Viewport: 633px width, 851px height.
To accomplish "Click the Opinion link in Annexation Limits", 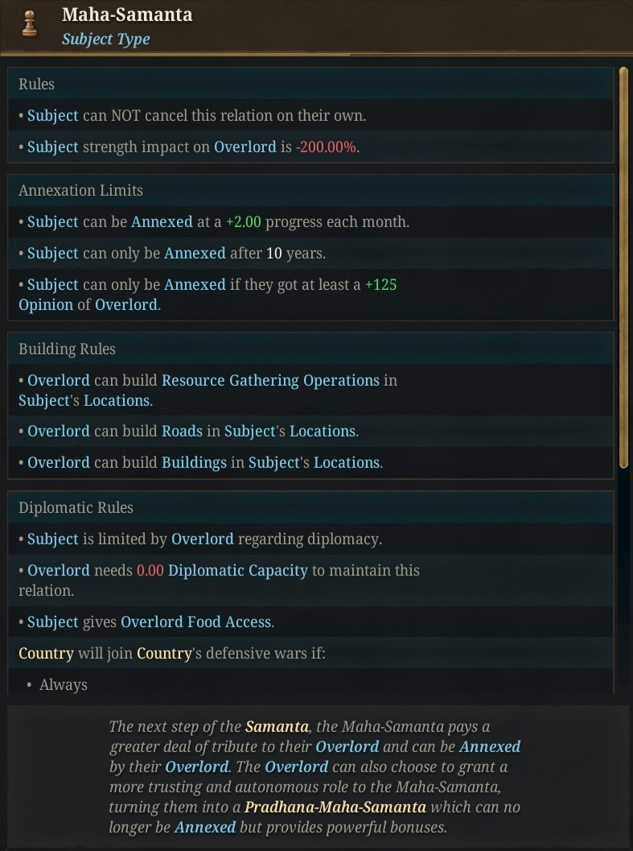I will pos(46,305).
